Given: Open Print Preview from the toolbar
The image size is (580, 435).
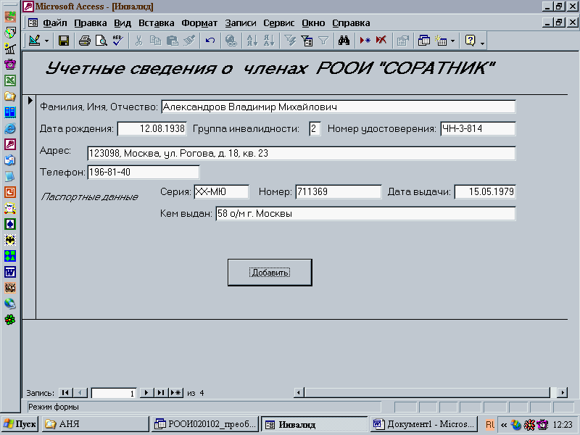Looking at the screenshot, I should click(101, 41).
